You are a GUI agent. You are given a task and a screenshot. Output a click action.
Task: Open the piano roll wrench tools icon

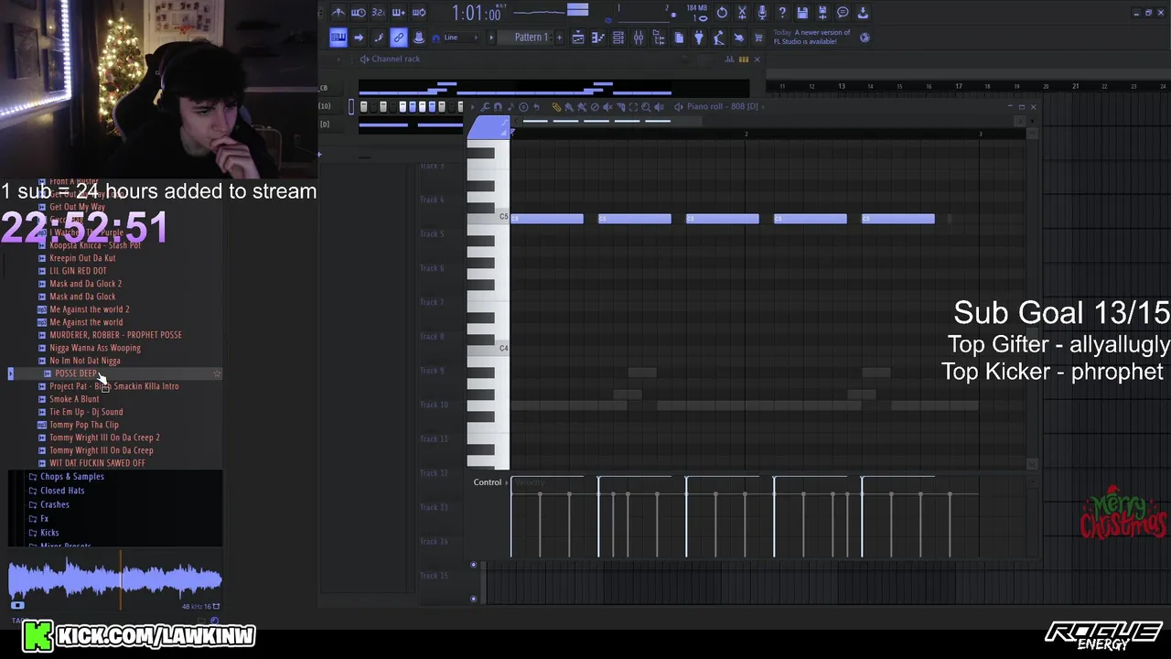pos(485,107)
